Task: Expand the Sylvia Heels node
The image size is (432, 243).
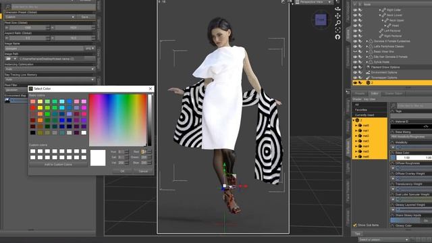Action: click(367, 62)
